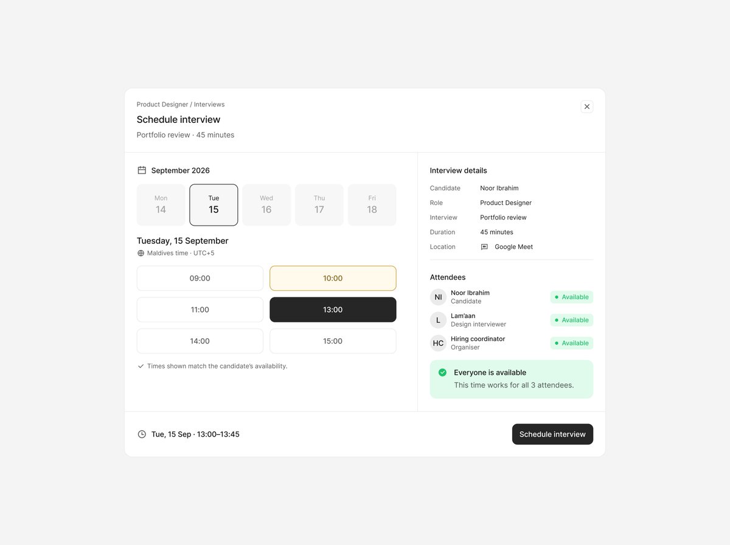
Task: Click Noor Ibrahim's Available status badge
Action: (x=572, y=297)
